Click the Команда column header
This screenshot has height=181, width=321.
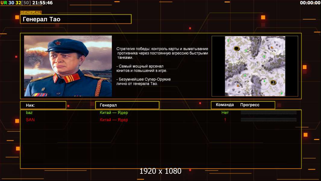click(x=225, y=105)
